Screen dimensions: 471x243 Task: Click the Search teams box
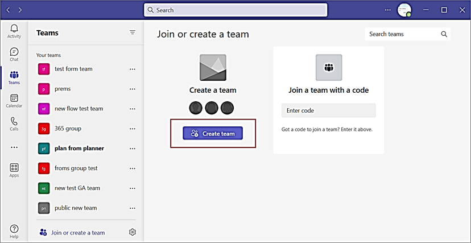408,34
